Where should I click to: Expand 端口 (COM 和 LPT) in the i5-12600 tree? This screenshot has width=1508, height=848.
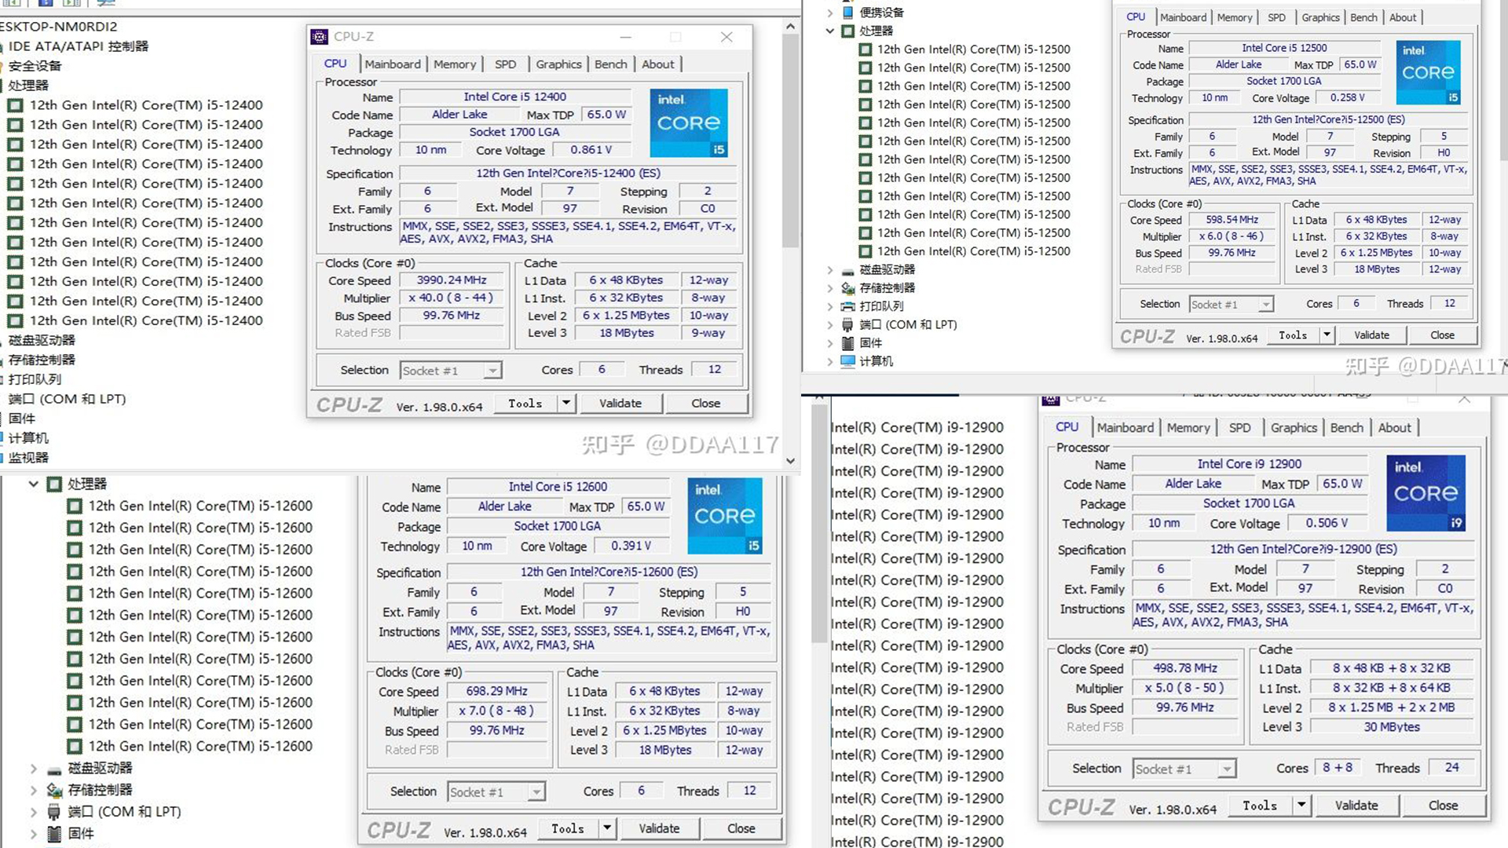[x=34, y=812]
